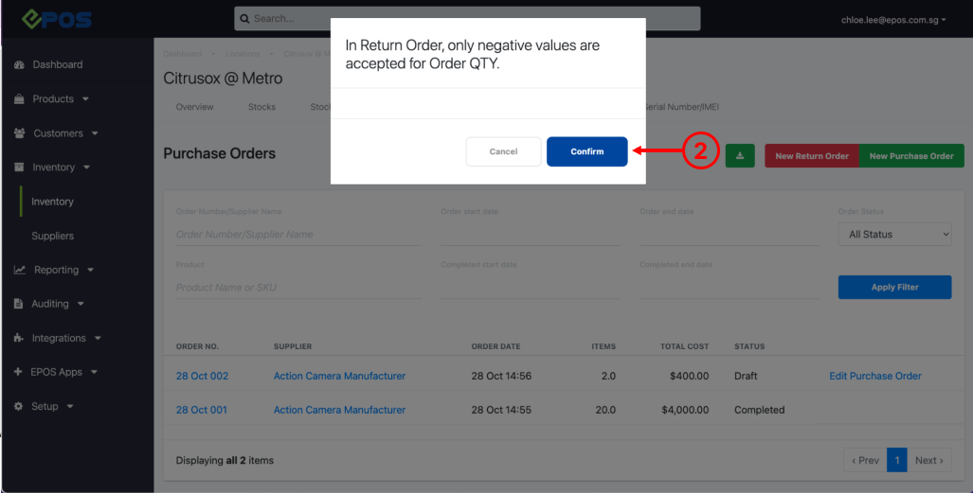Click the Dashboard breadcrumb link
The image size is (973, 493).
(183, 54)
